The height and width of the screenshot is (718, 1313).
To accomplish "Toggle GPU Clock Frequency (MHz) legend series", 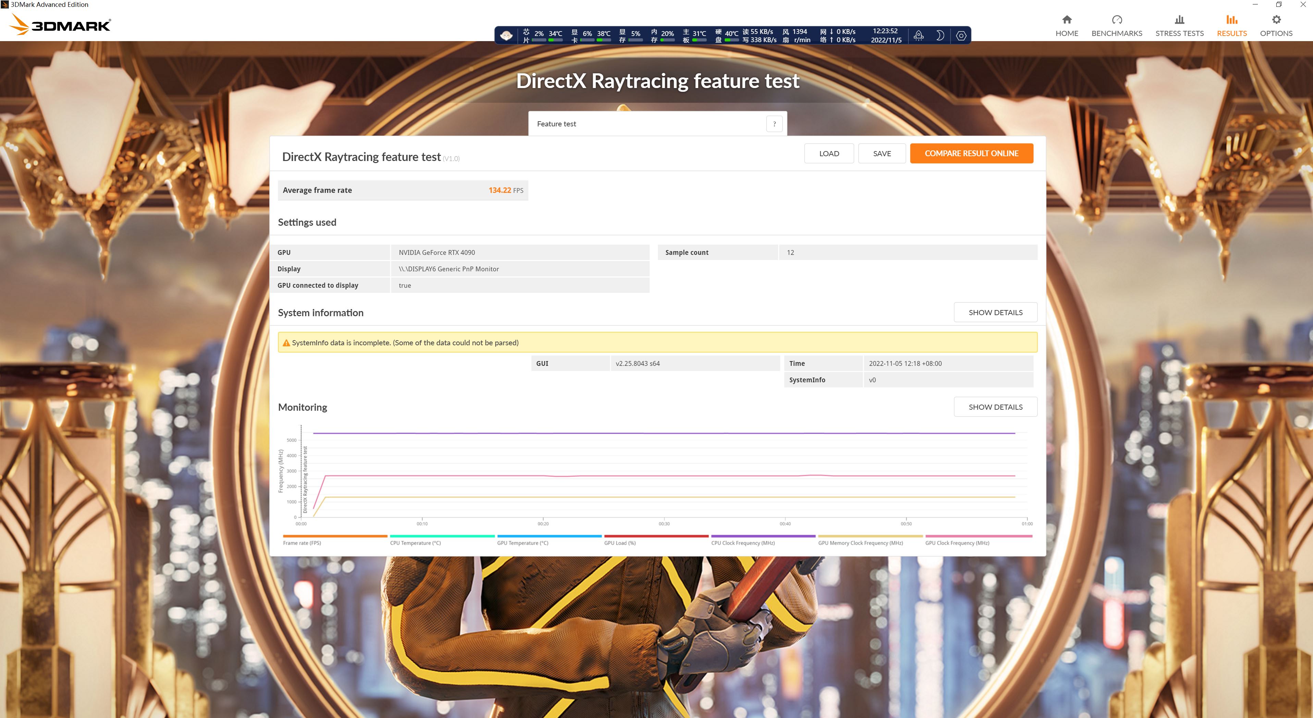I will 979,540.
